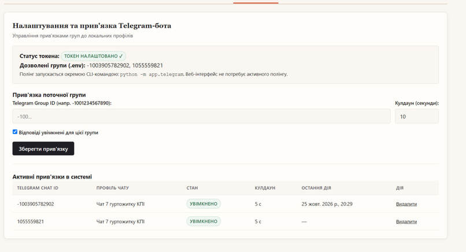Click the 'python -m app.telegram' command text
Image resolution: width=466 pixels, height=252 pixels.
[x=152, y=75]
